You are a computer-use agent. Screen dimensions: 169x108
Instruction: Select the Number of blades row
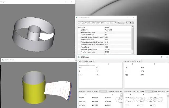105,35
